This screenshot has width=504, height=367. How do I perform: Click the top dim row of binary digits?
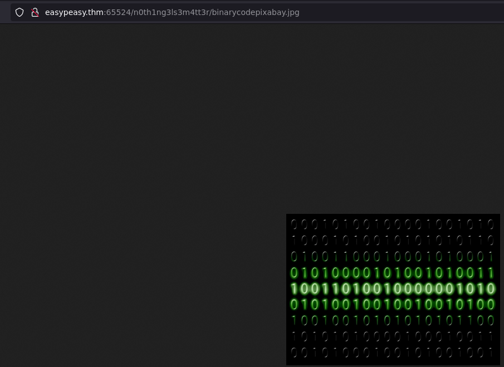click(393, 225)
